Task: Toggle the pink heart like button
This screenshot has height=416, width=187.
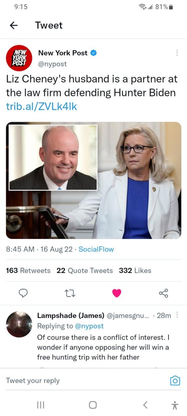Action: tap(116, 293)
